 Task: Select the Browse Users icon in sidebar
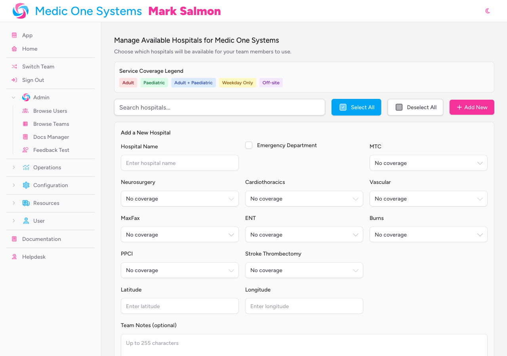tap(25, 111)
